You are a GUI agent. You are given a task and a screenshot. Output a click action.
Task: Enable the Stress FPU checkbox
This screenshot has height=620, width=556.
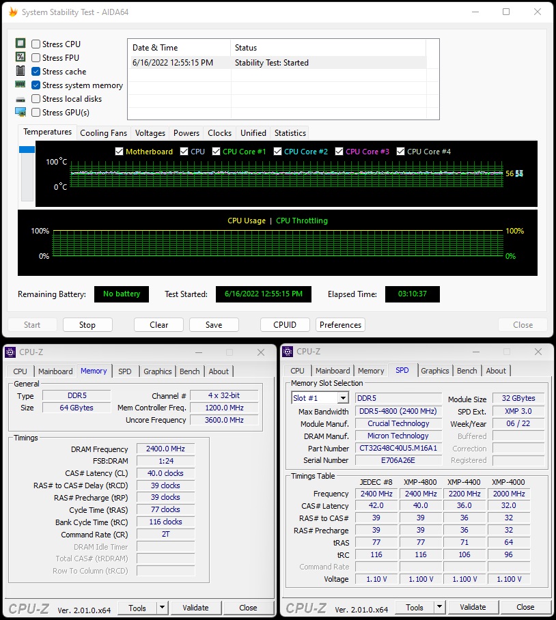(36, 58)
